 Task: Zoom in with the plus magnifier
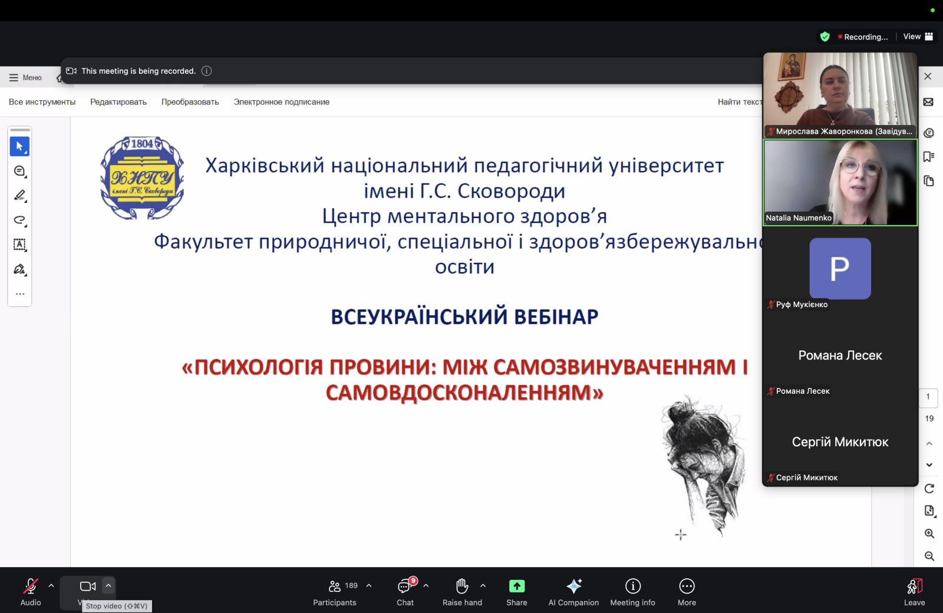(x=929, y=534)
